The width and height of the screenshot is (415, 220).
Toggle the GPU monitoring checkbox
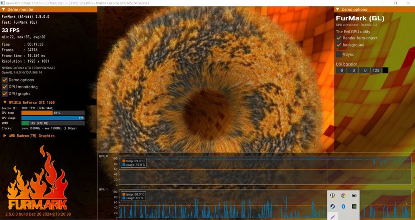click(x=5, y=87)
